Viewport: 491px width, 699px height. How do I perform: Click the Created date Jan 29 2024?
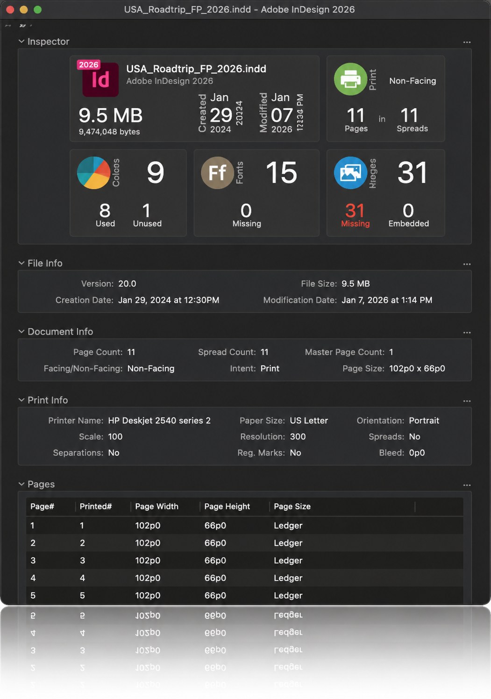[221, 113]
